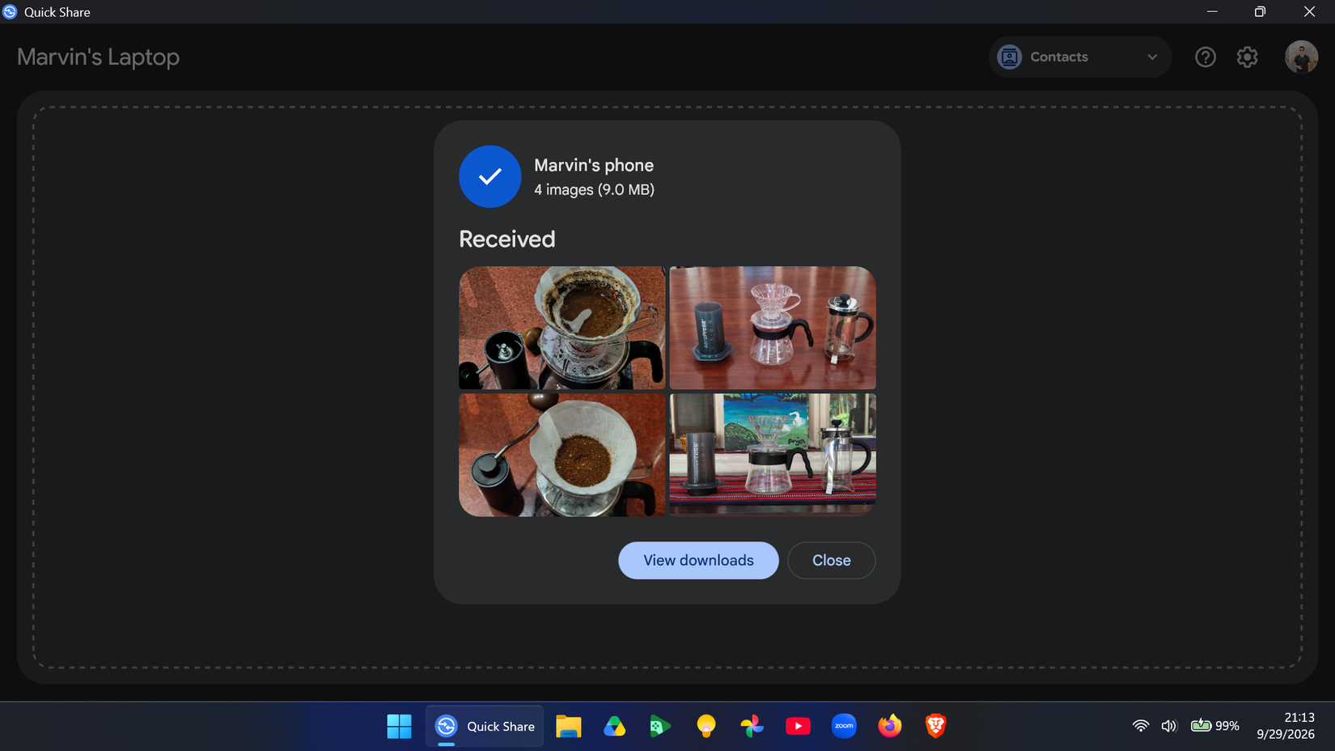Open Quick Share settings gear
Image resolution: width=1335 pixels, height=751 pixels.
coord(1247,57)
